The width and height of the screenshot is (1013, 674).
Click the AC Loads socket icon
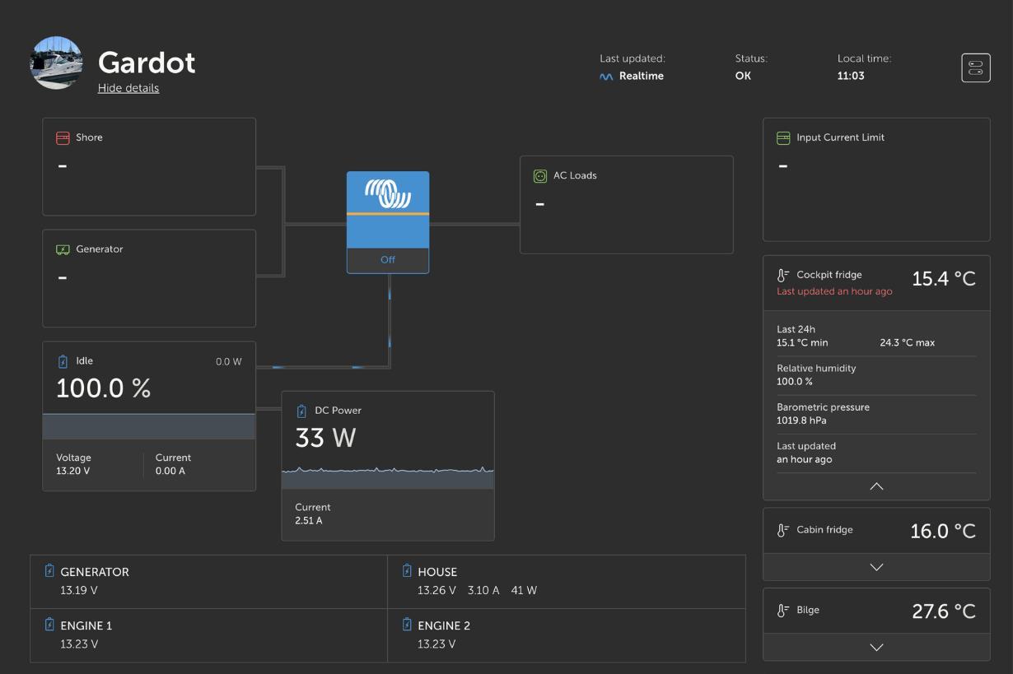540,176
